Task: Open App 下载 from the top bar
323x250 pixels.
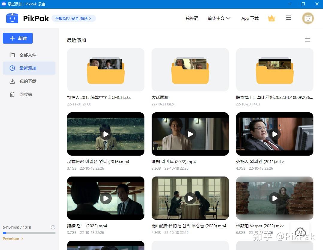Action: [x=250, y=18]
